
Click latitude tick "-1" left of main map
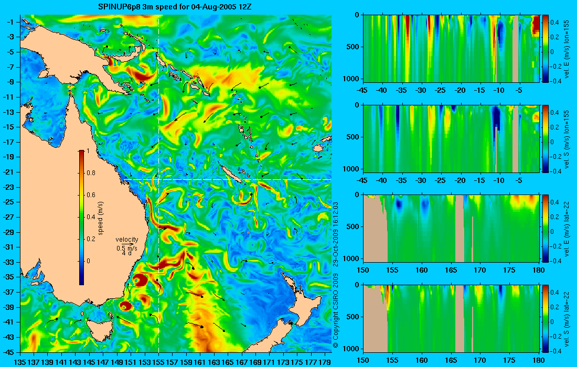(11, 22)
